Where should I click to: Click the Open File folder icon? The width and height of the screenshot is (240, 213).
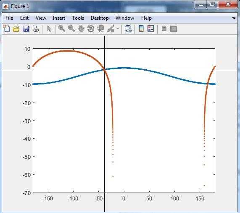tap(16, 29)
